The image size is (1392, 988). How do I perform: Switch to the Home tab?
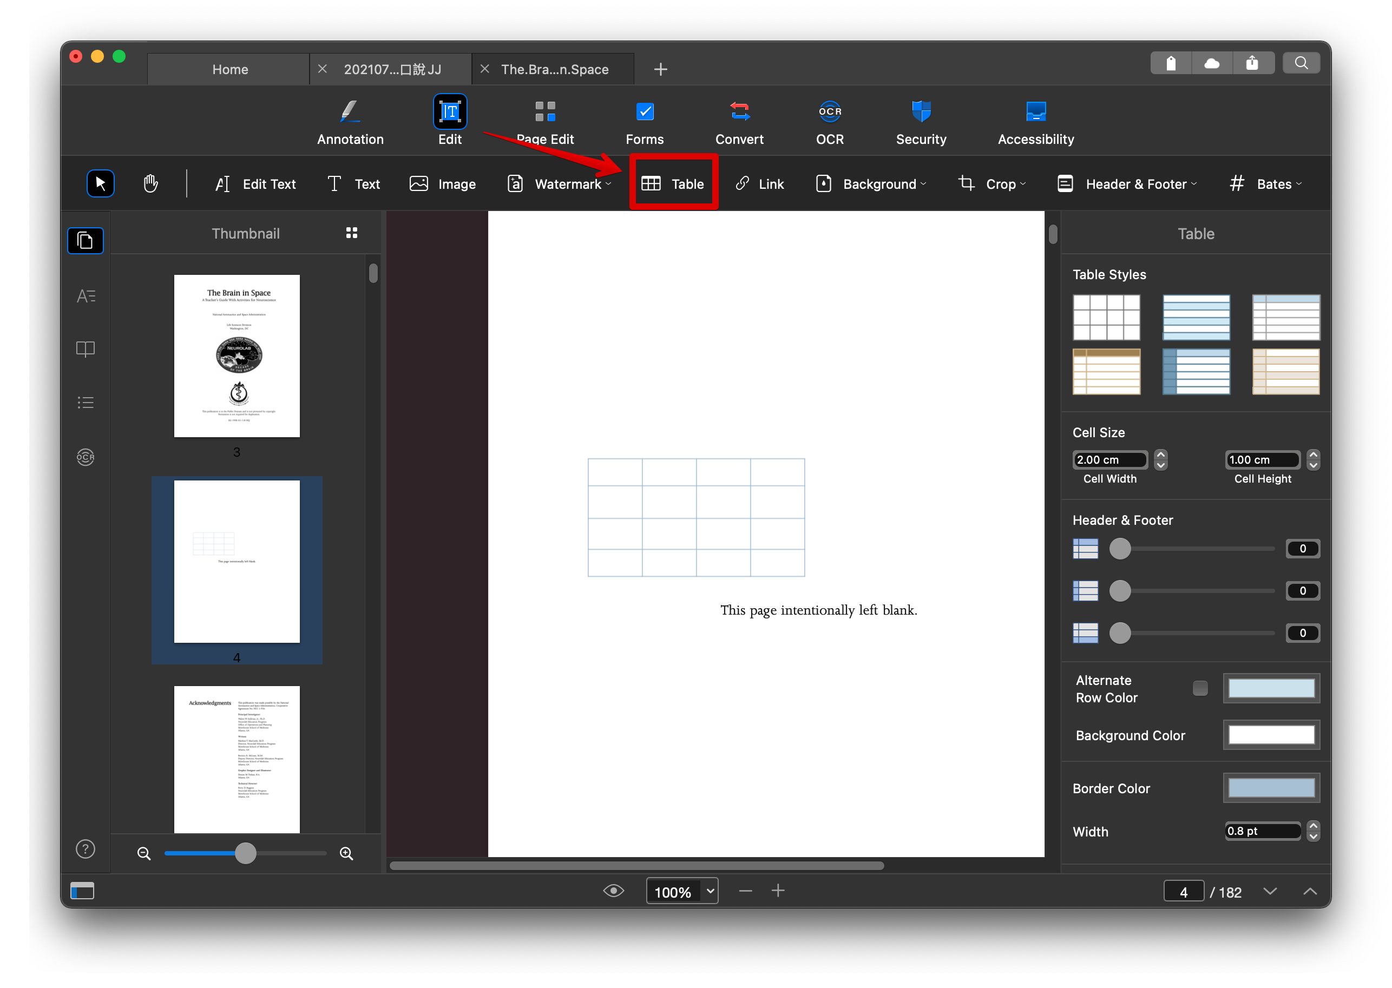click(230, 69)
